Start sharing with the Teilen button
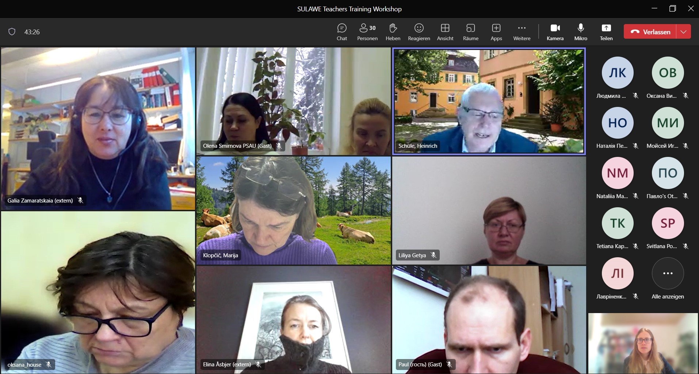 (606, 32)
